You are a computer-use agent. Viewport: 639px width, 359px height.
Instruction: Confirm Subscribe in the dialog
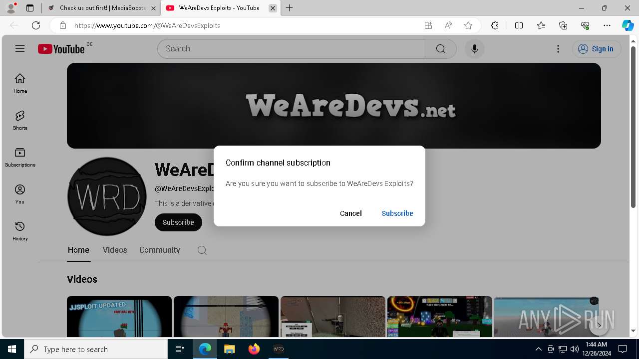point(397,213)
